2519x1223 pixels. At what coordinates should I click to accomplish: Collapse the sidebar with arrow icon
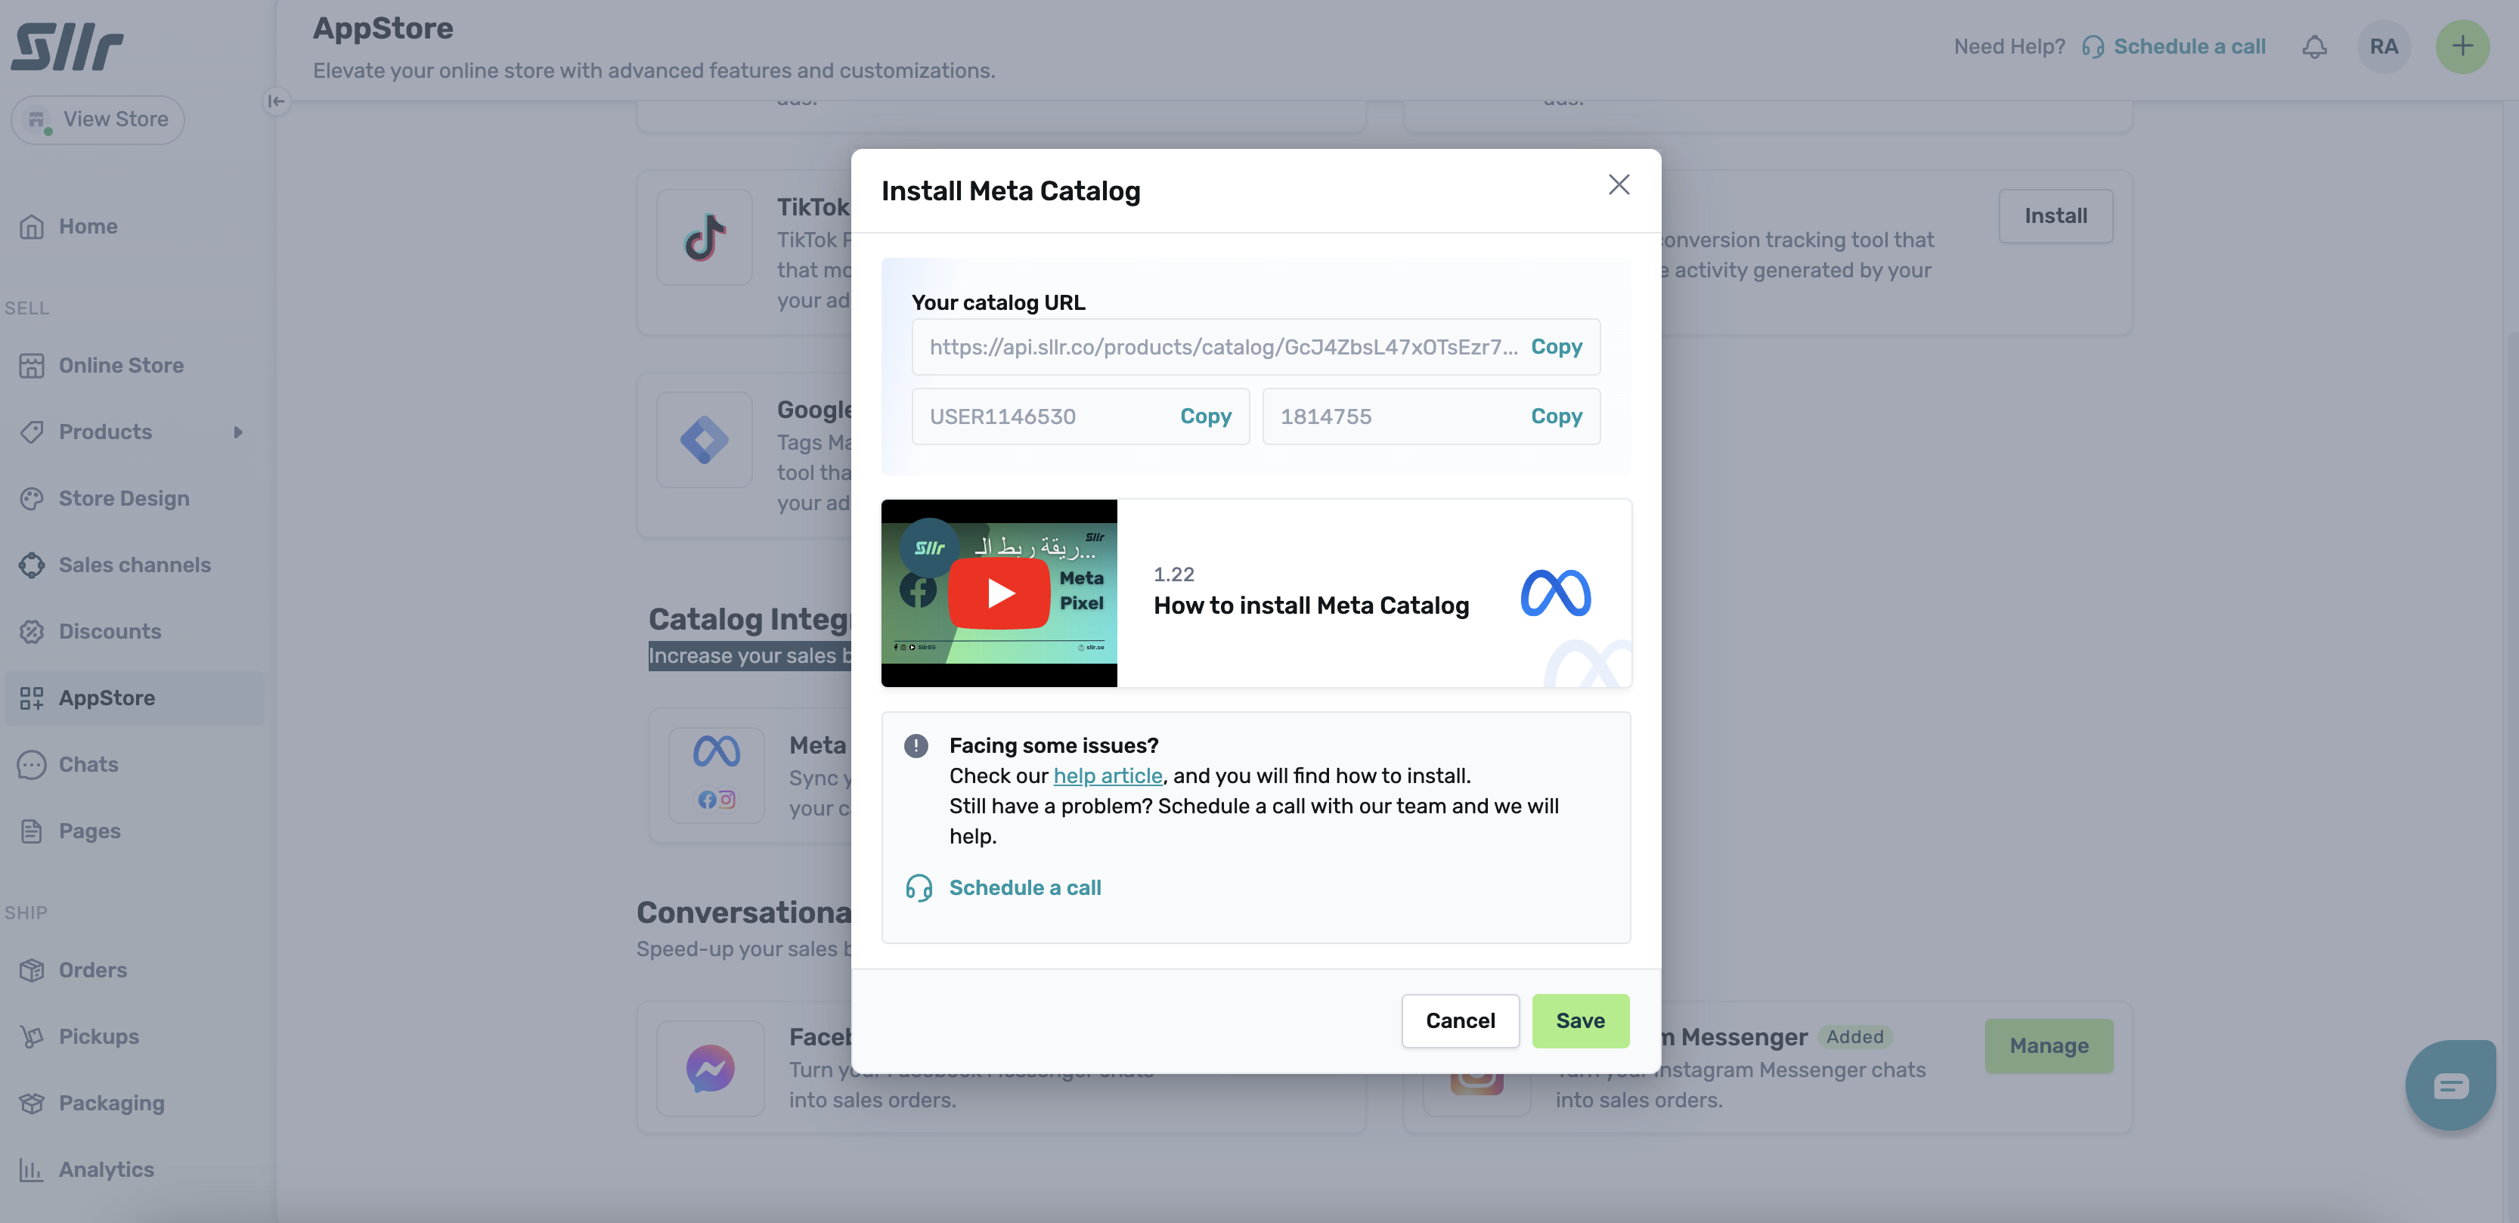coord(277,101)
